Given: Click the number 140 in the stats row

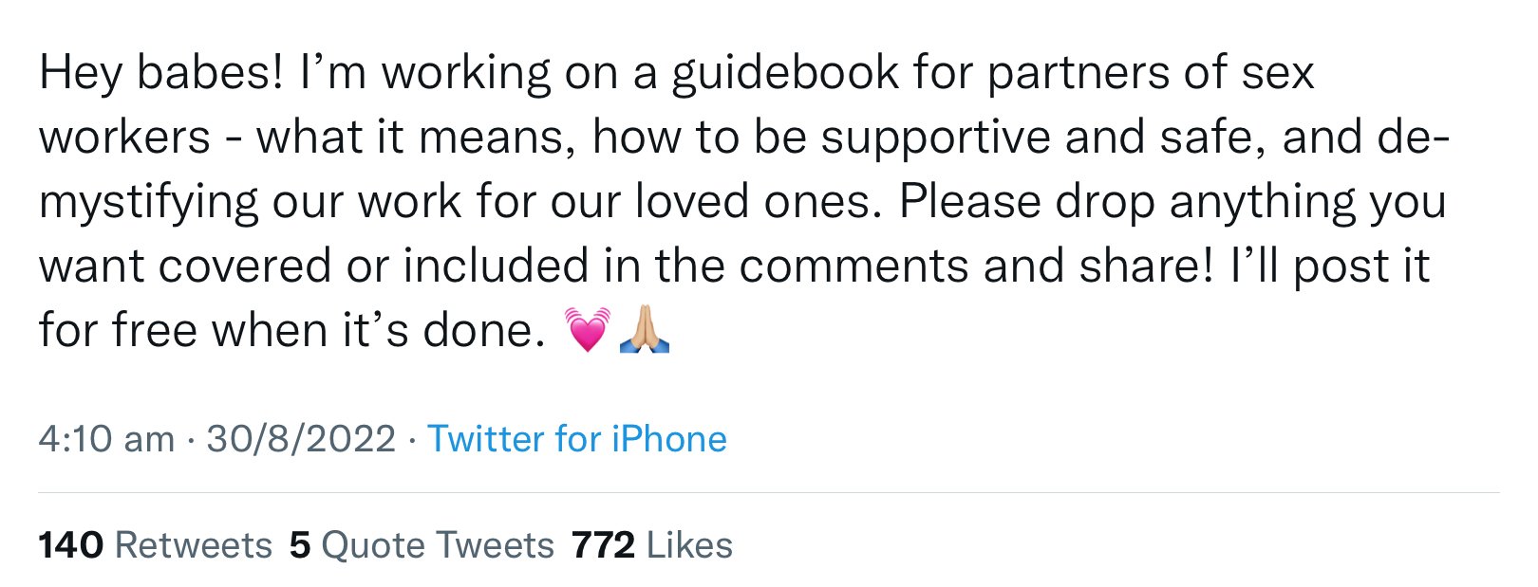Looking at the screenshot, I should coord(71,545).
